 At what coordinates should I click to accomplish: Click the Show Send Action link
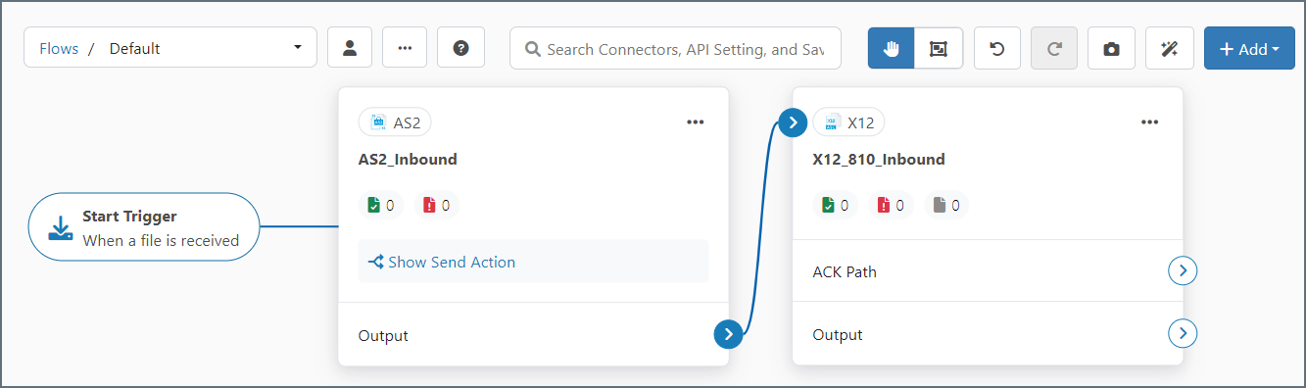coord(442,262)
